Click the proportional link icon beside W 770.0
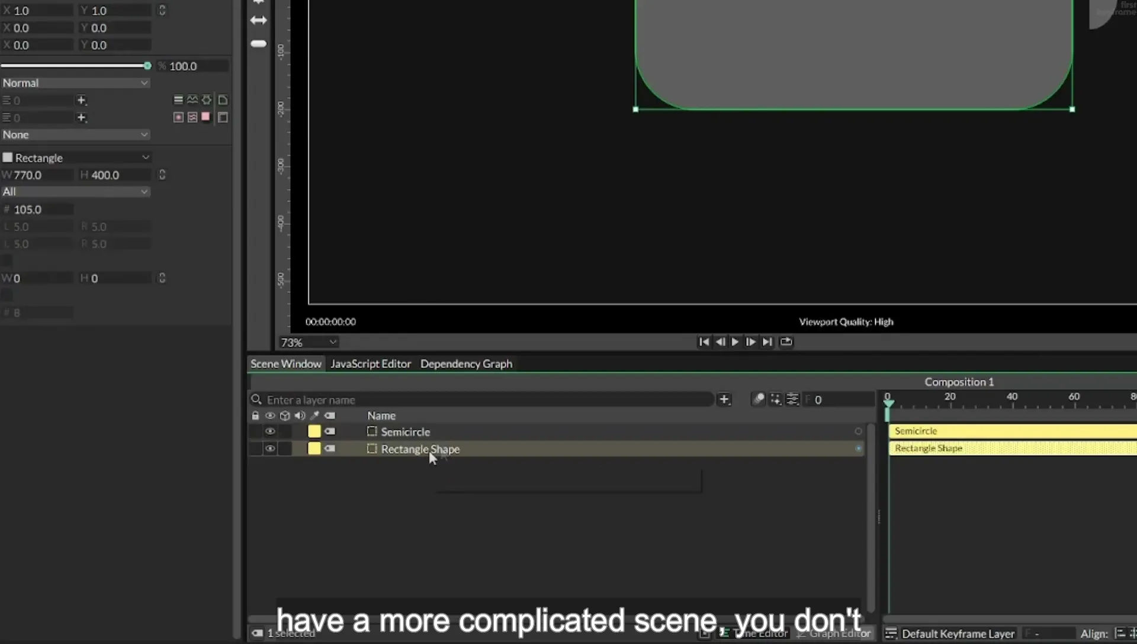Image resolution: width=1137 pixels, height=644 pixels. click(x=162, y=175)
